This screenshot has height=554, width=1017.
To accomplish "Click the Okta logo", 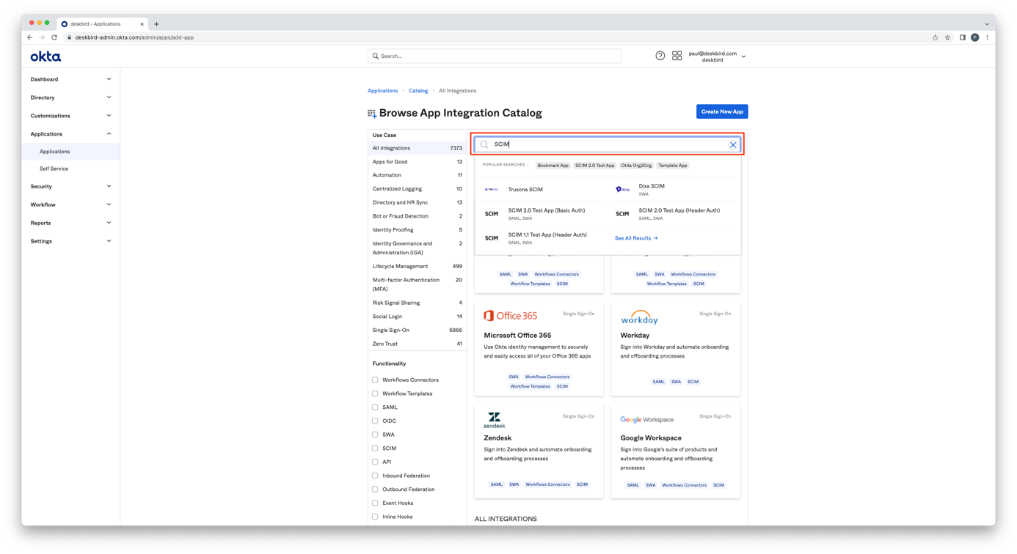I will click(45, 56).
